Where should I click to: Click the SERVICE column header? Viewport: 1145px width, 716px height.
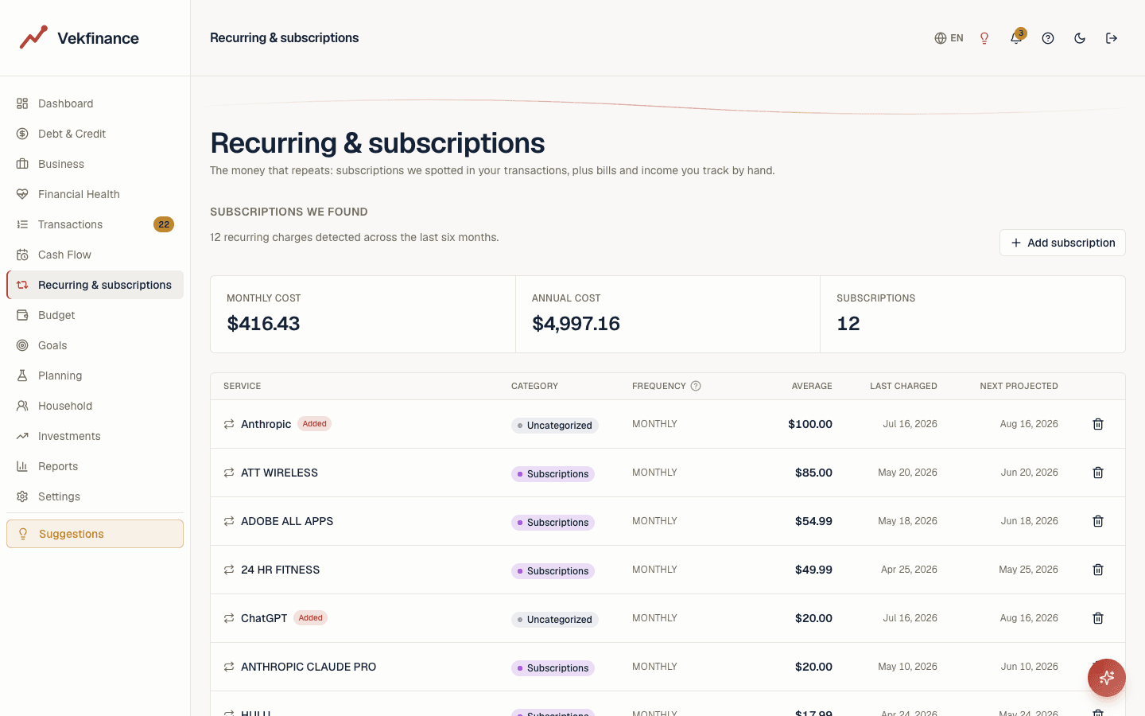243,386
